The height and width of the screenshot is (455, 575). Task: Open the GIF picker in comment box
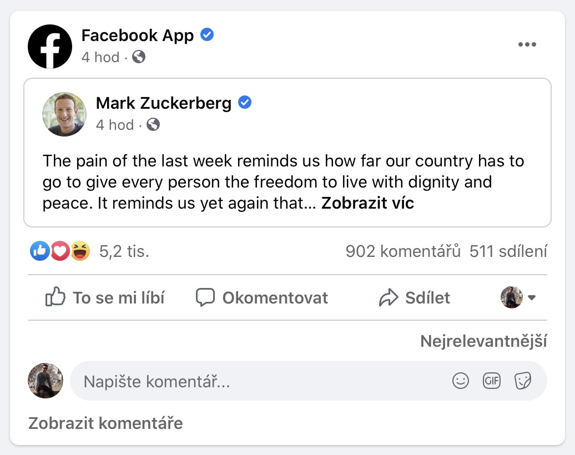[492, 381]
